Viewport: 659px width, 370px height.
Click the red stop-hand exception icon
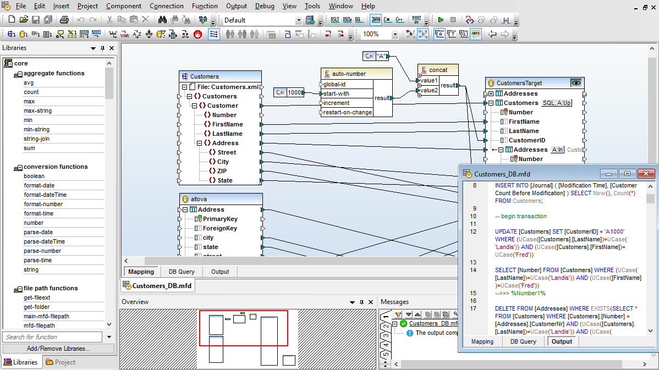click(197, 34)
